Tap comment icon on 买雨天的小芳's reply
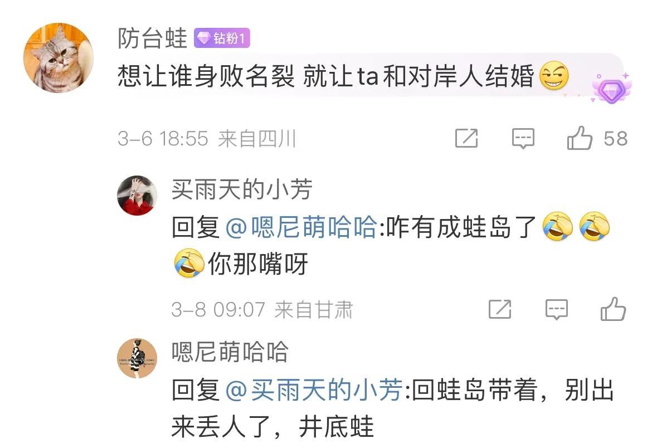 [x=556, y=309]
